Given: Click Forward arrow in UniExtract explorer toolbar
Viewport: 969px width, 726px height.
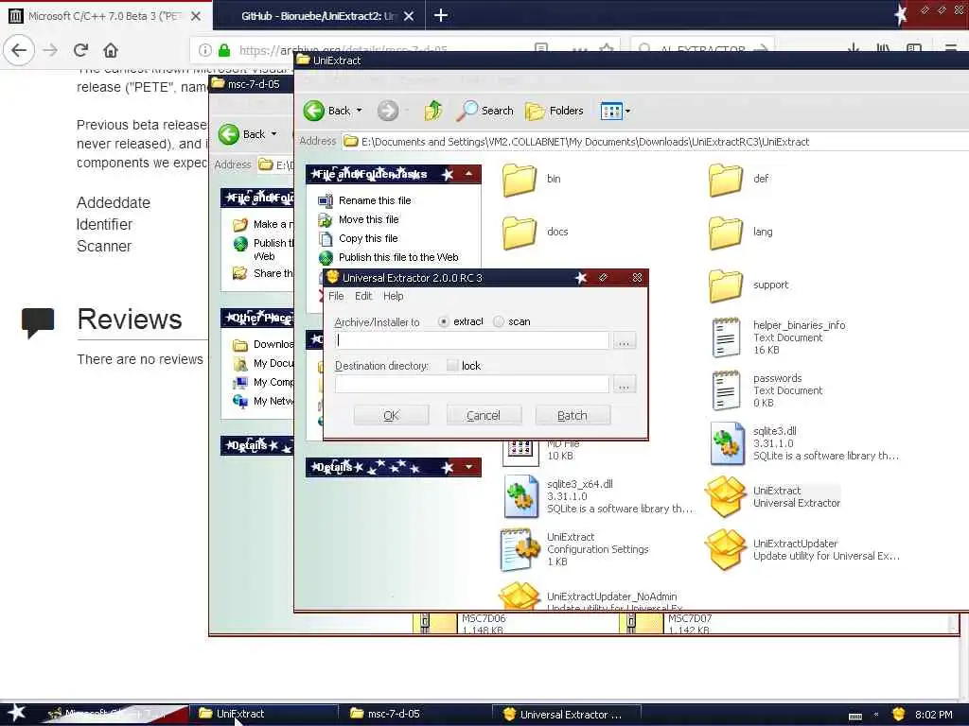Looking at the screenshot, I should coord(388,111).
